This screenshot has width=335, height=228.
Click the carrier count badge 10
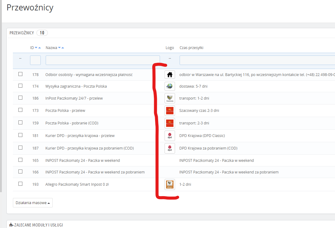click(x=42, y=33)
